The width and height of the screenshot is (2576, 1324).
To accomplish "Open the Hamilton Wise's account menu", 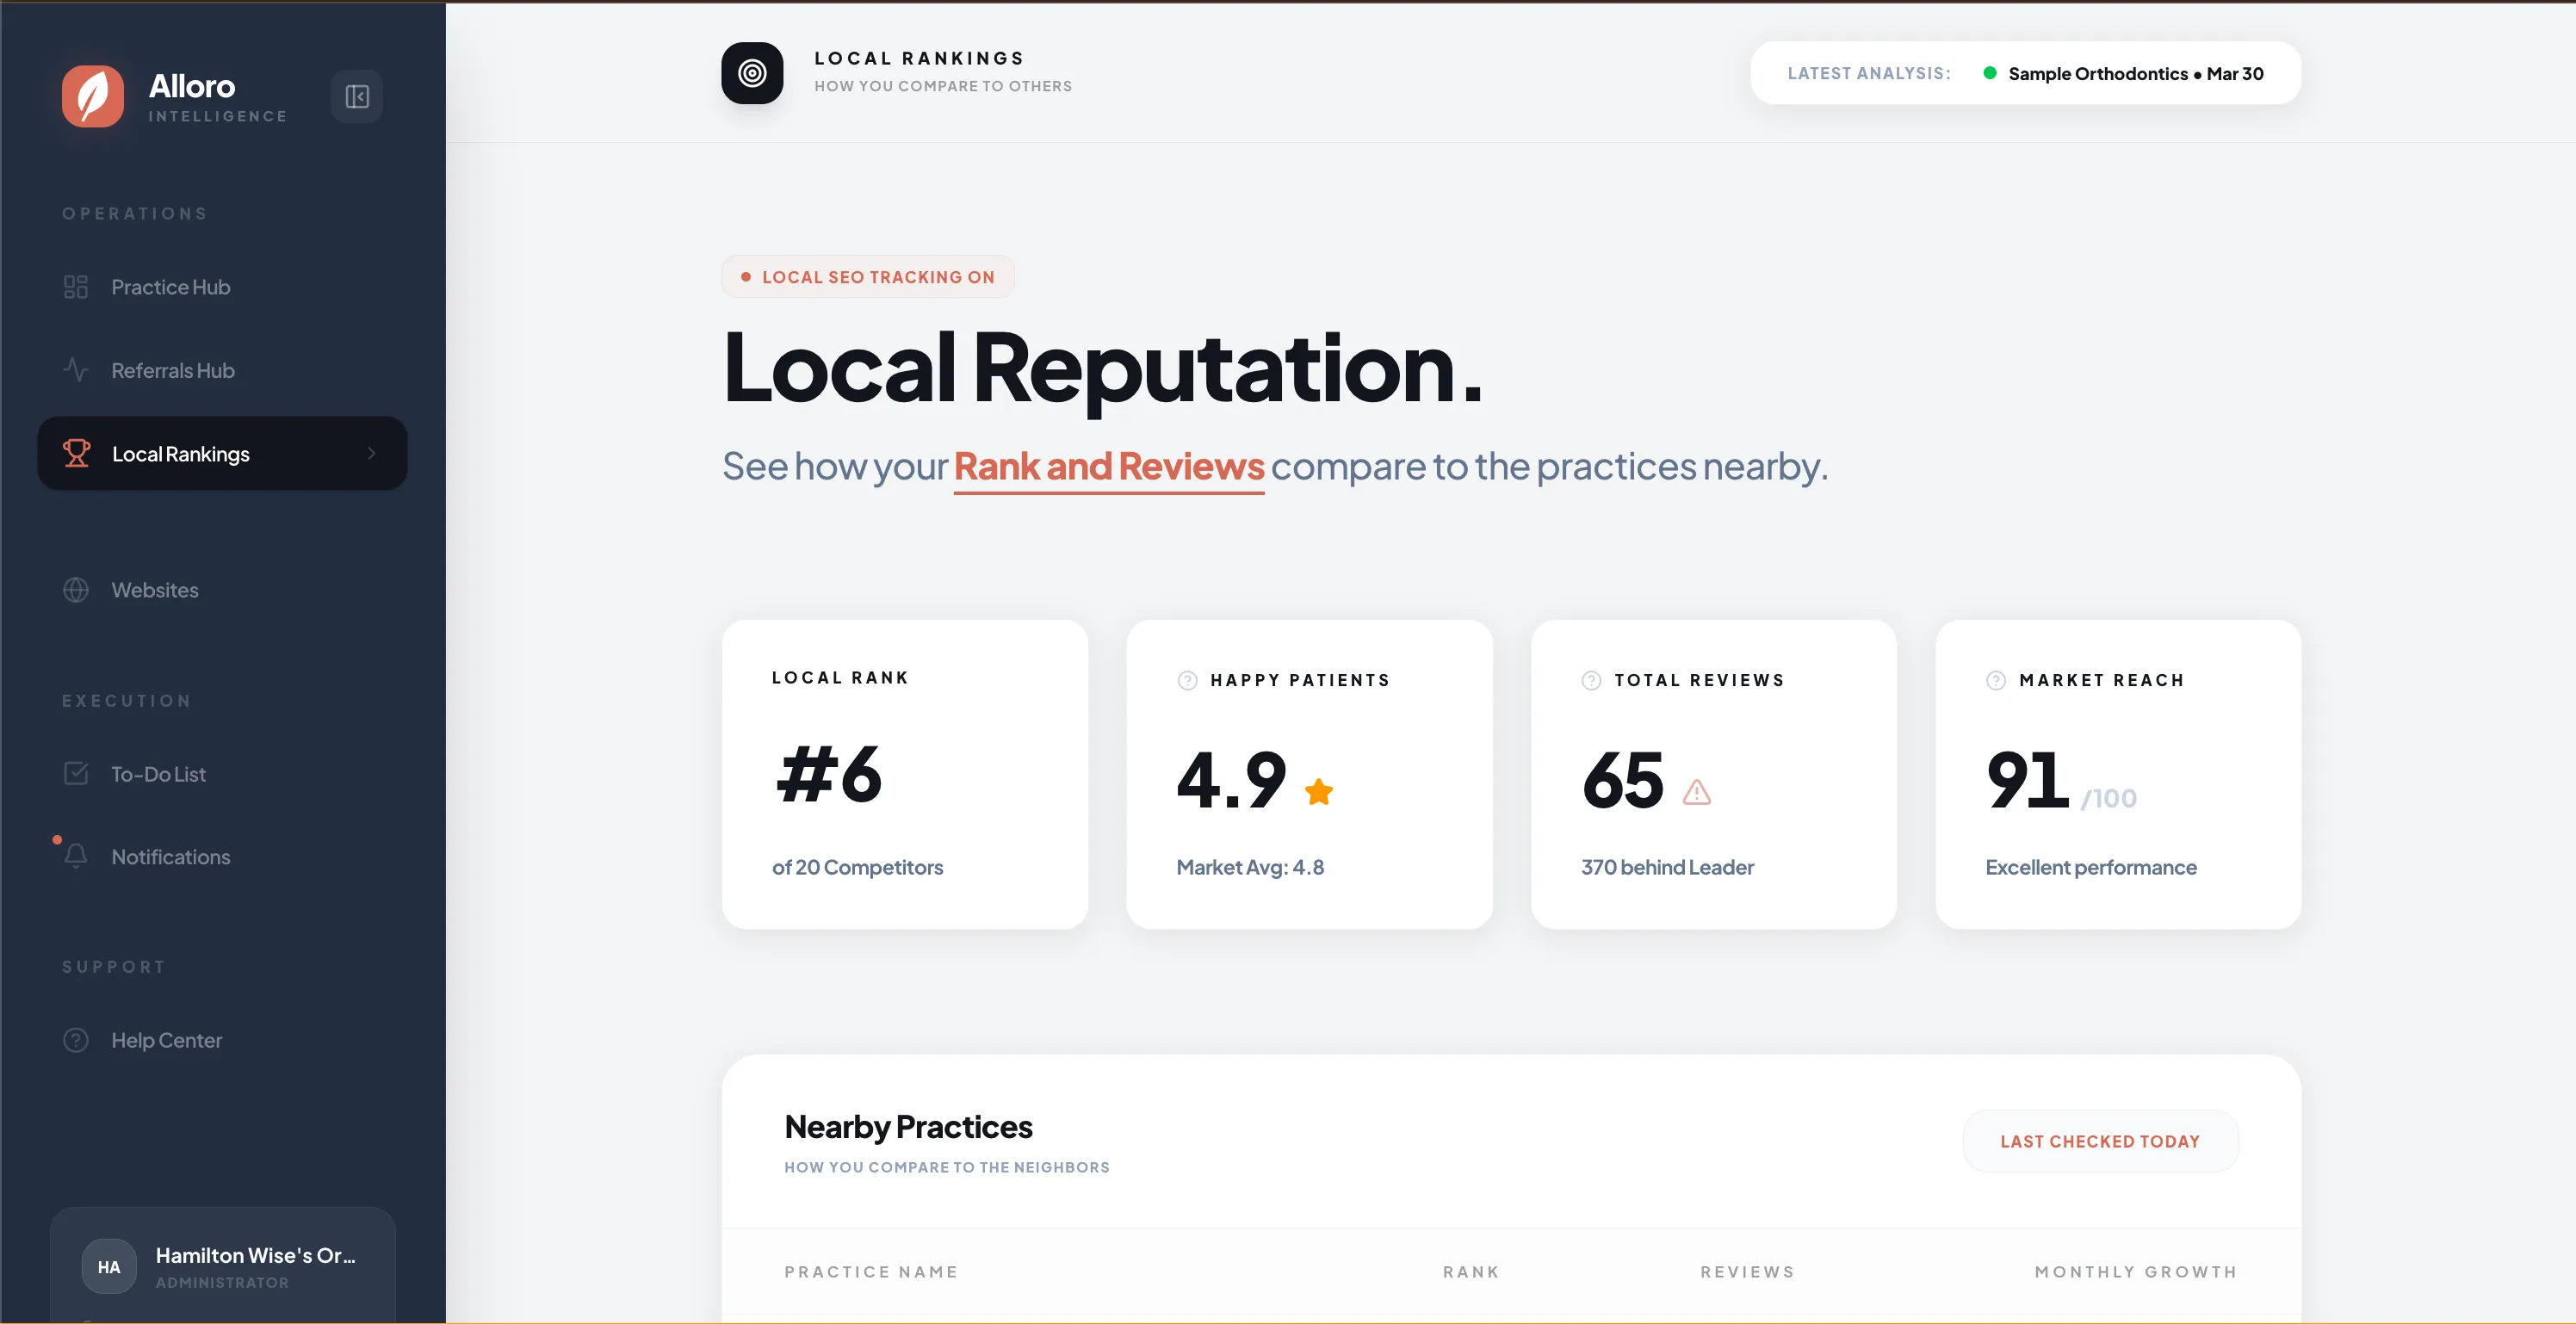I will (x=223, y=1266).
